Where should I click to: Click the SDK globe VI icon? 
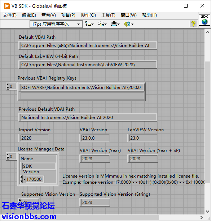click(205, 20)
